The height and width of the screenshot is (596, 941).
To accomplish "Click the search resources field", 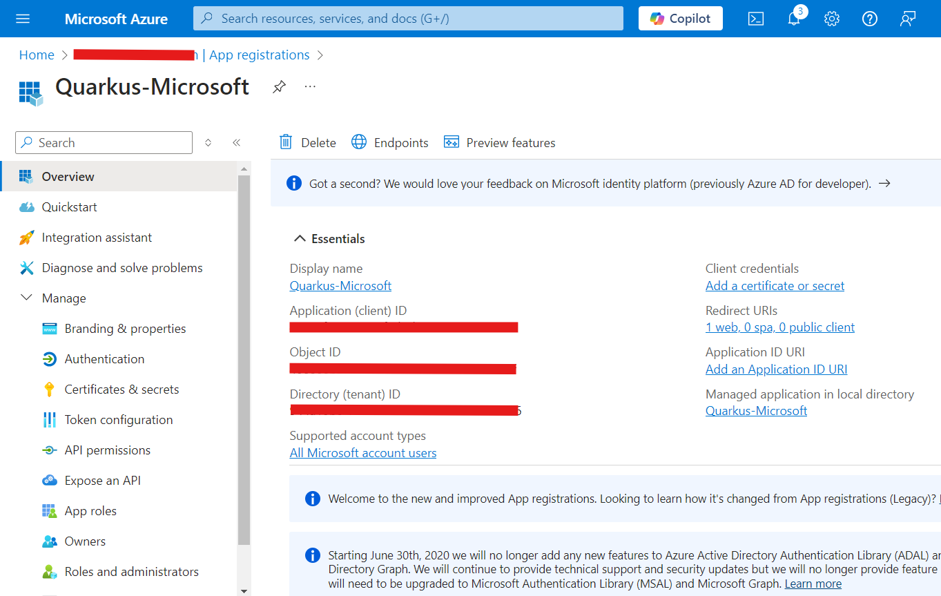I will click(407, 19).
